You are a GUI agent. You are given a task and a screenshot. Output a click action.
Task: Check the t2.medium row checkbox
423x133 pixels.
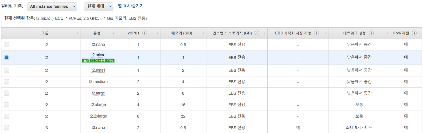[x=7, y=82]
